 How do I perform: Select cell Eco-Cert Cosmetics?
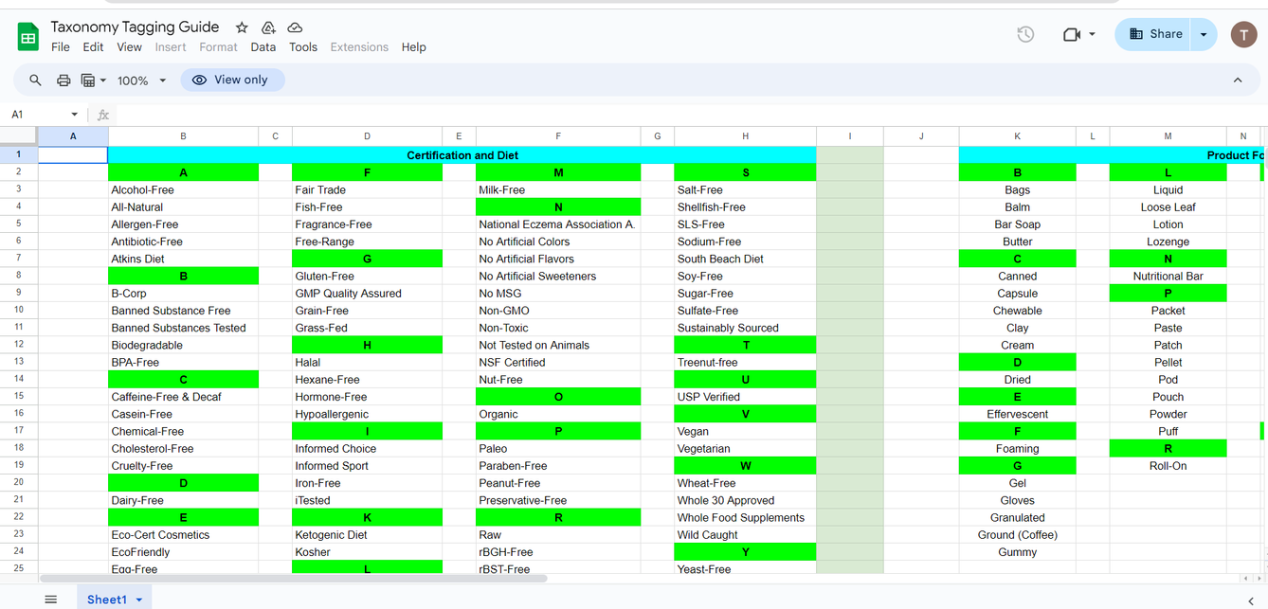point(183,534)
